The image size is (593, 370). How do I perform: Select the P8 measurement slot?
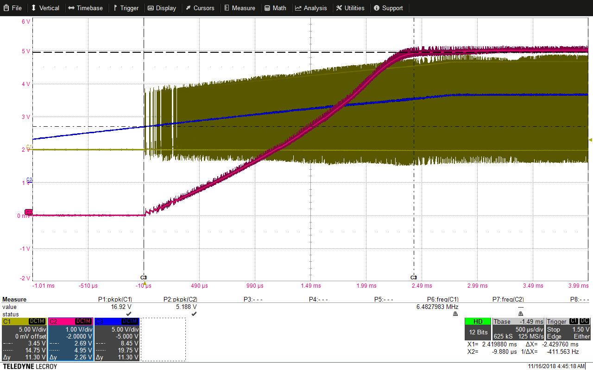(x=580, y=299)
